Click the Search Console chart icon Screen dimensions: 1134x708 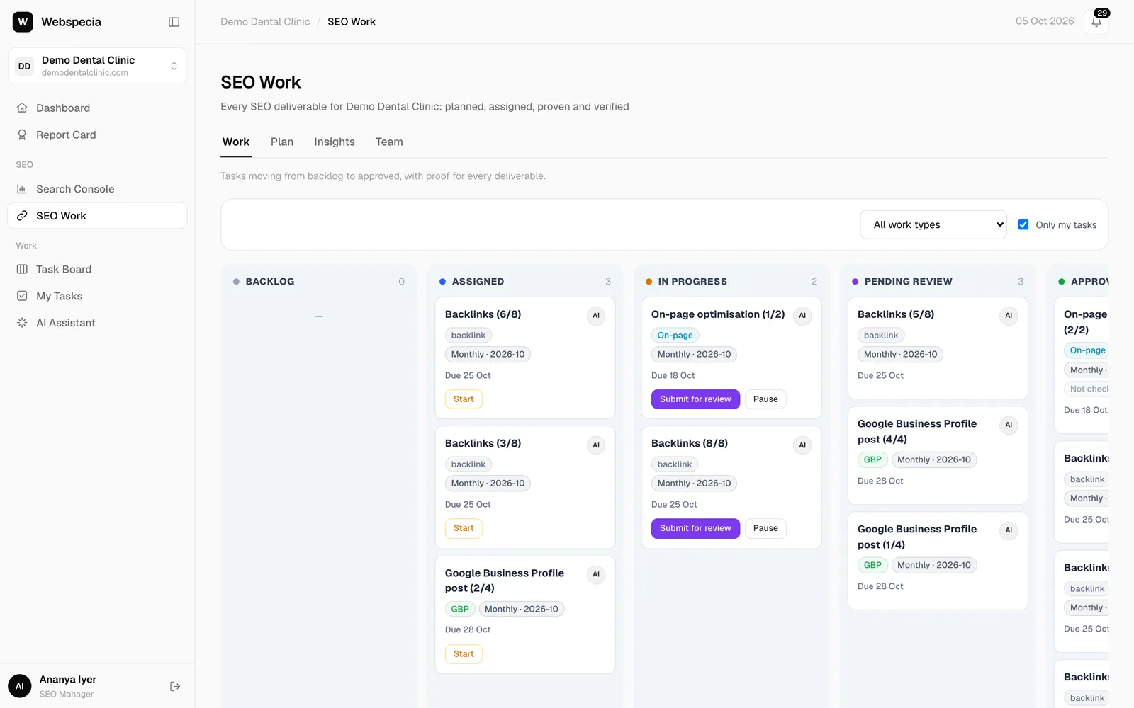22,189
